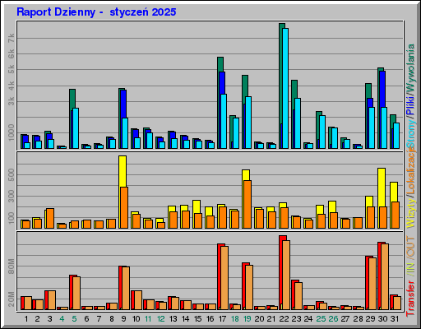Click day label 27 on the x-axis
421x329 pixels.
coord(345,319)
